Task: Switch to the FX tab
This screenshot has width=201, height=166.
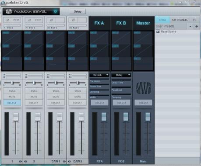Action: tap(195, 20)
